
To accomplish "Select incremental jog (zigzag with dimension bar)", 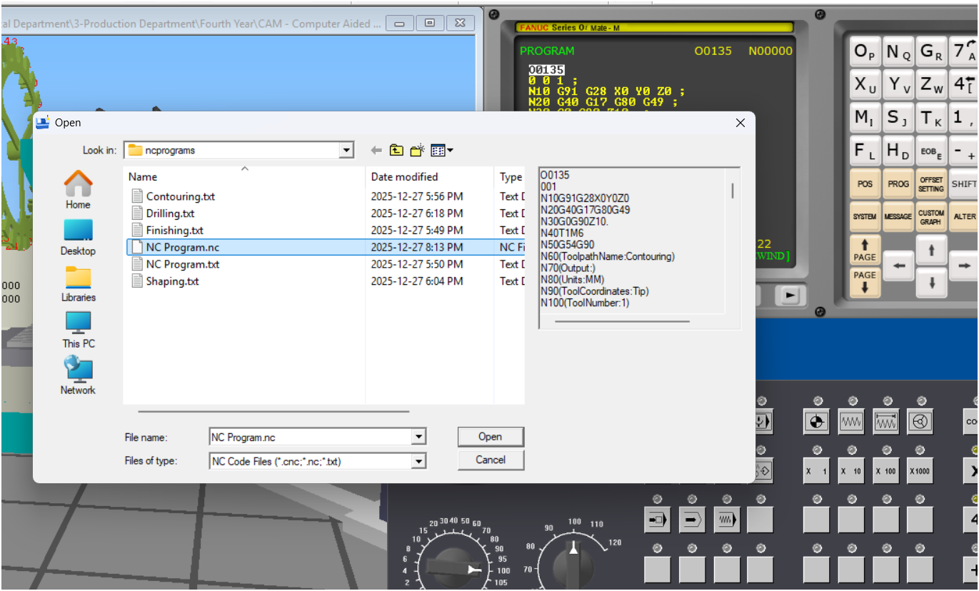I will [x=886, y=422].
